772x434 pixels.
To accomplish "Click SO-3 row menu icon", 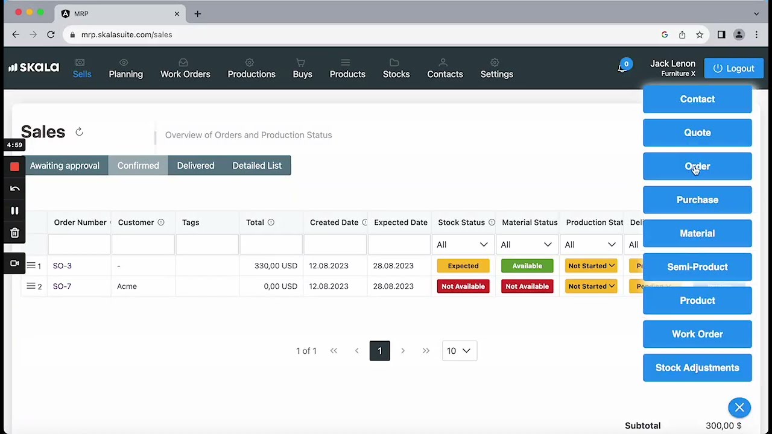I will point(31,265).
